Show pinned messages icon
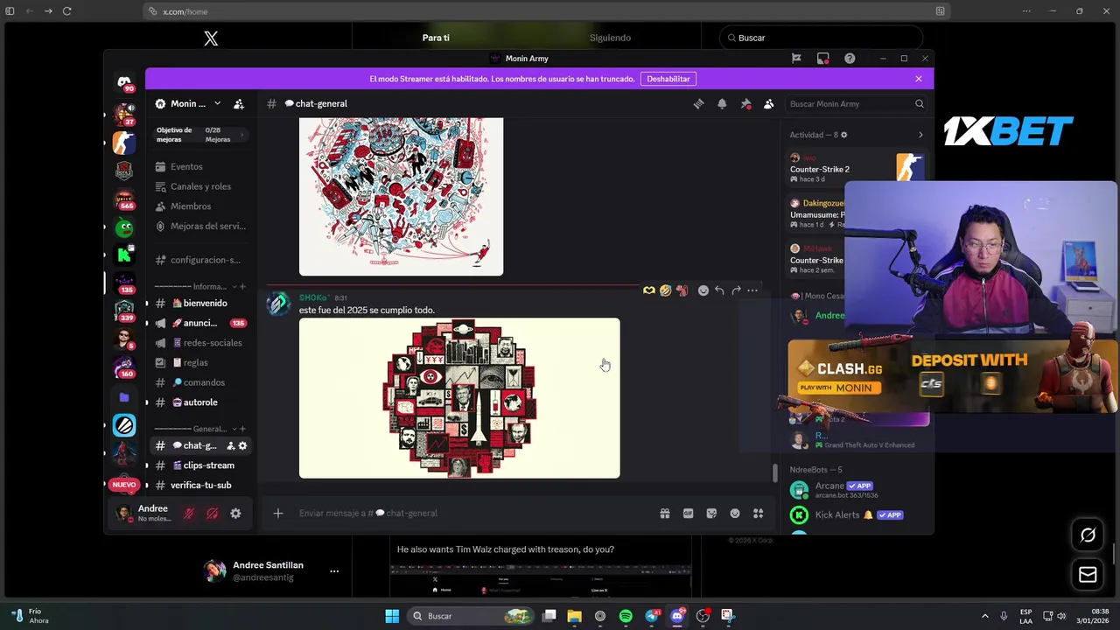This screenshot has height=630, width=1120. [745, 103]
